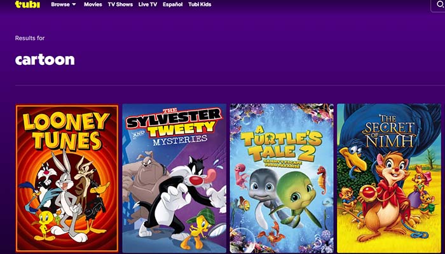Select the Español menu item
The width and height of the screenshot is (445, 254).
(172, 4)
